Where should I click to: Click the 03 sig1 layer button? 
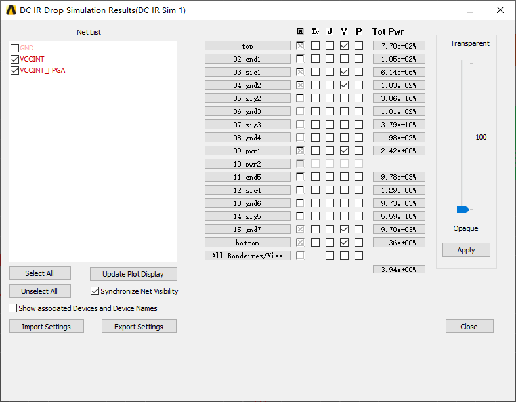click(247, 72)
